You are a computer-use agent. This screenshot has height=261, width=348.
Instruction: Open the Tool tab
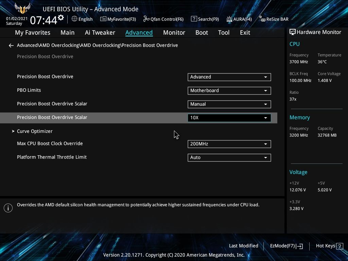click(224, 33)
